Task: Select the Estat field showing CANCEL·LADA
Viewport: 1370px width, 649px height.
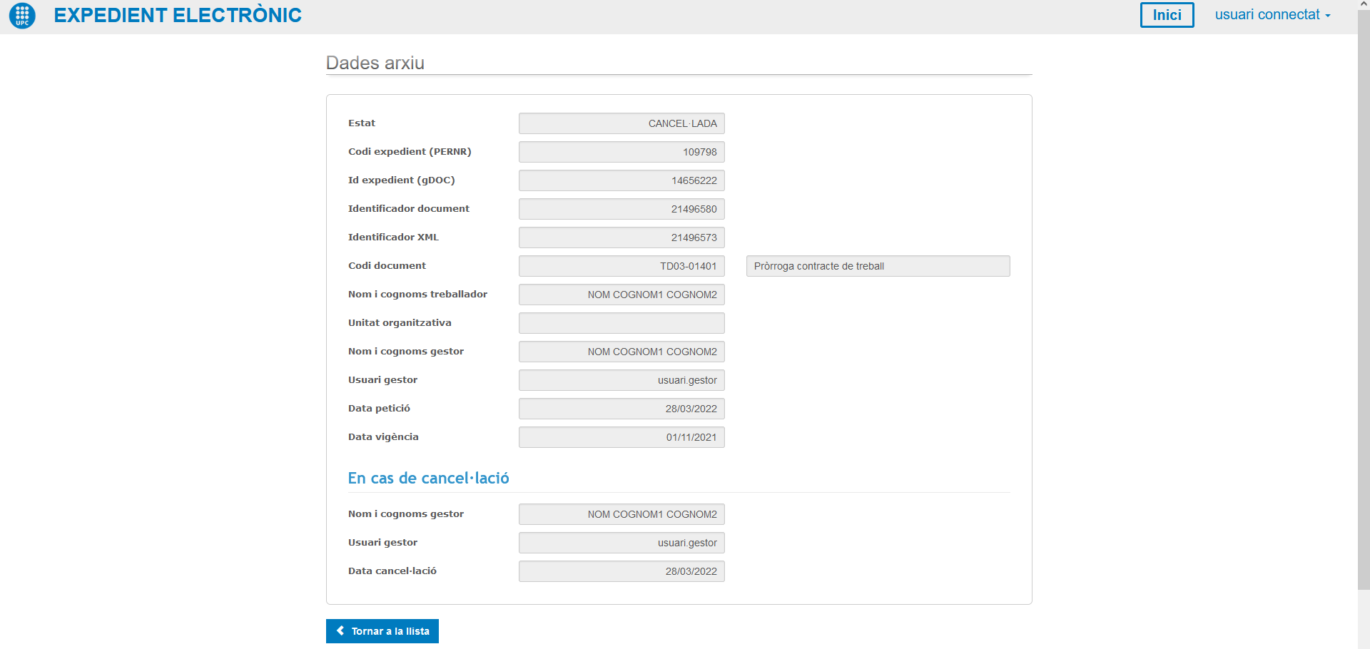Action: click(x=621, y=123)
